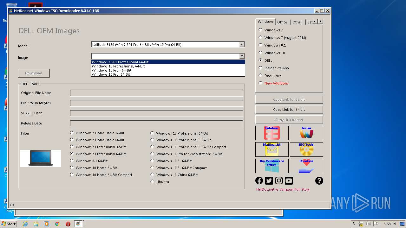Viewport: 406px width, 228px height.
Task: Choose Windows 10 Pro - 64-Bit image
Action: click(168, 70)
